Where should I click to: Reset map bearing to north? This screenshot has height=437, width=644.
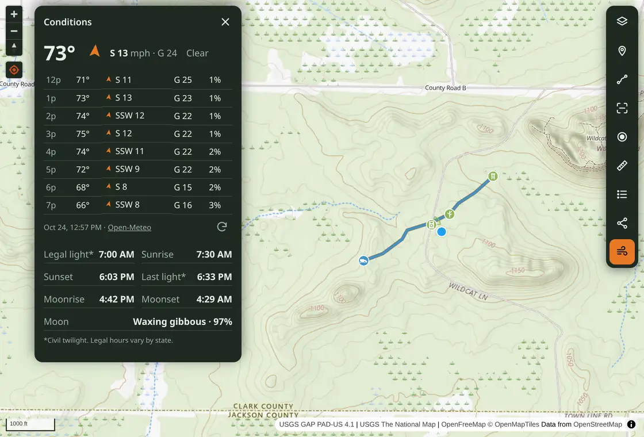(14, 47)
